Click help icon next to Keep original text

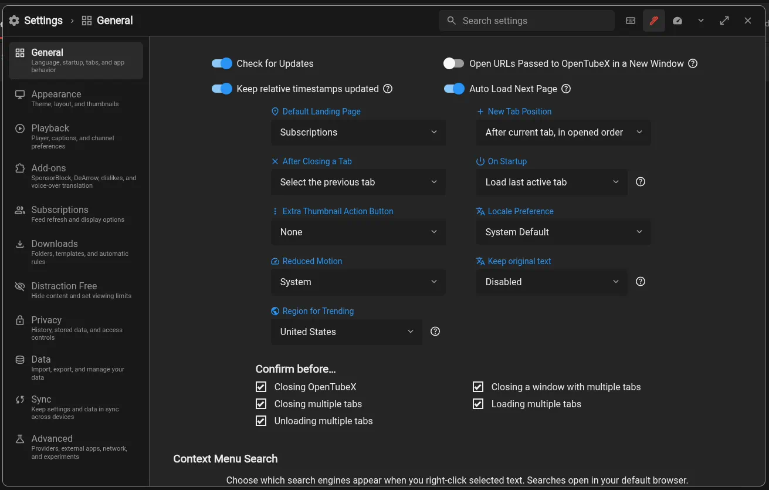pyautogui.click(x=641, y=282)
